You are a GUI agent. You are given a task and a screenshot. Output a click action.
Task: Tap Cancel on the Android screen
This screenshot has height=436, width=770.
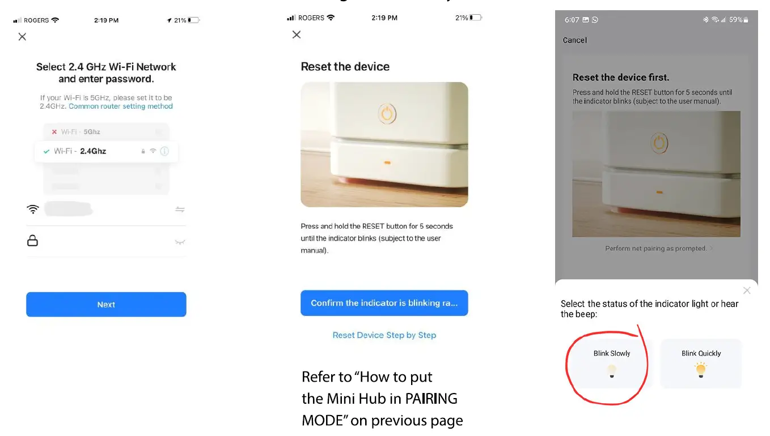(575, 40)
